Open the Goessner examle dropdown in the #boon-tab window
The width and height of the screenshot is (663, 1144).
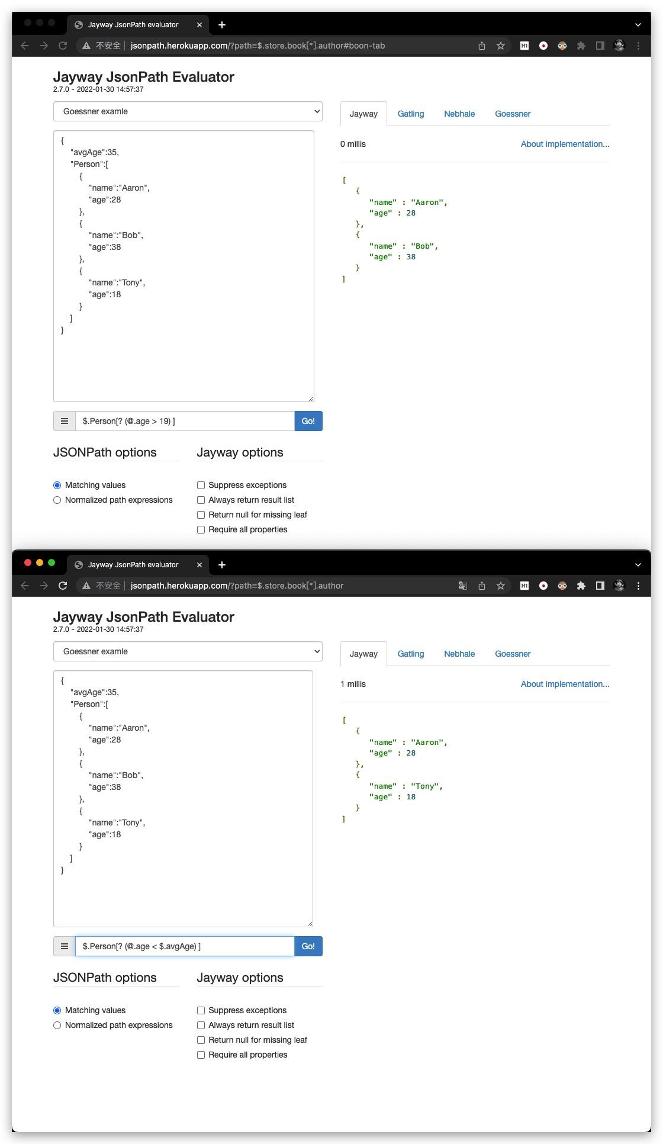(x=188, y=111)
